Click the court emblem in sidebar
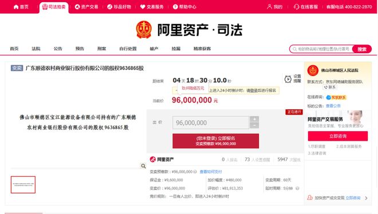 [x=313, y=70]
